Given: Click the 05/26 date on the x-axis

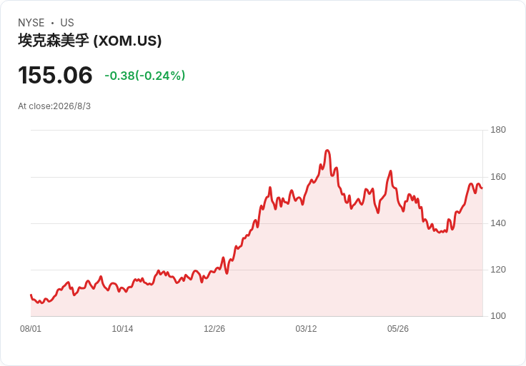Looking at the screenshot, I should click(398, 329).
